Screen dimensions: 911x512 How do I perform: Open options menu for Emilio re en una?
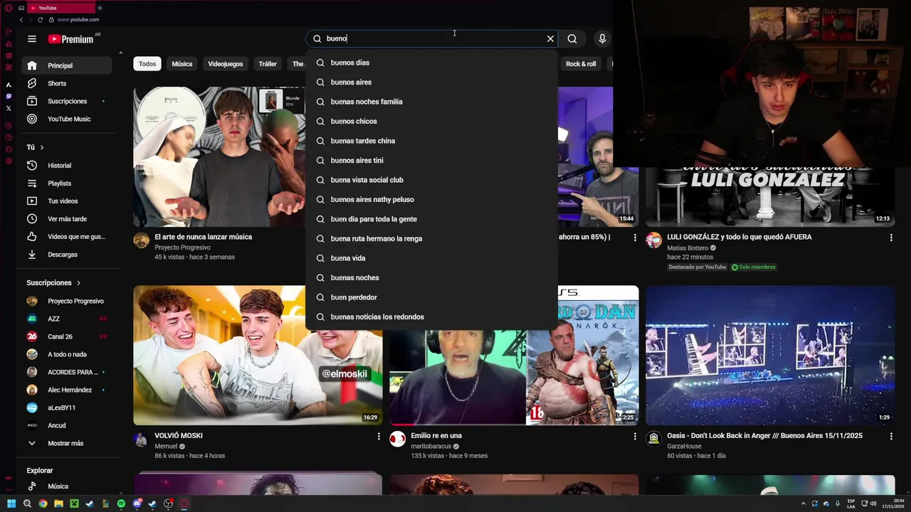click(635, 436)
